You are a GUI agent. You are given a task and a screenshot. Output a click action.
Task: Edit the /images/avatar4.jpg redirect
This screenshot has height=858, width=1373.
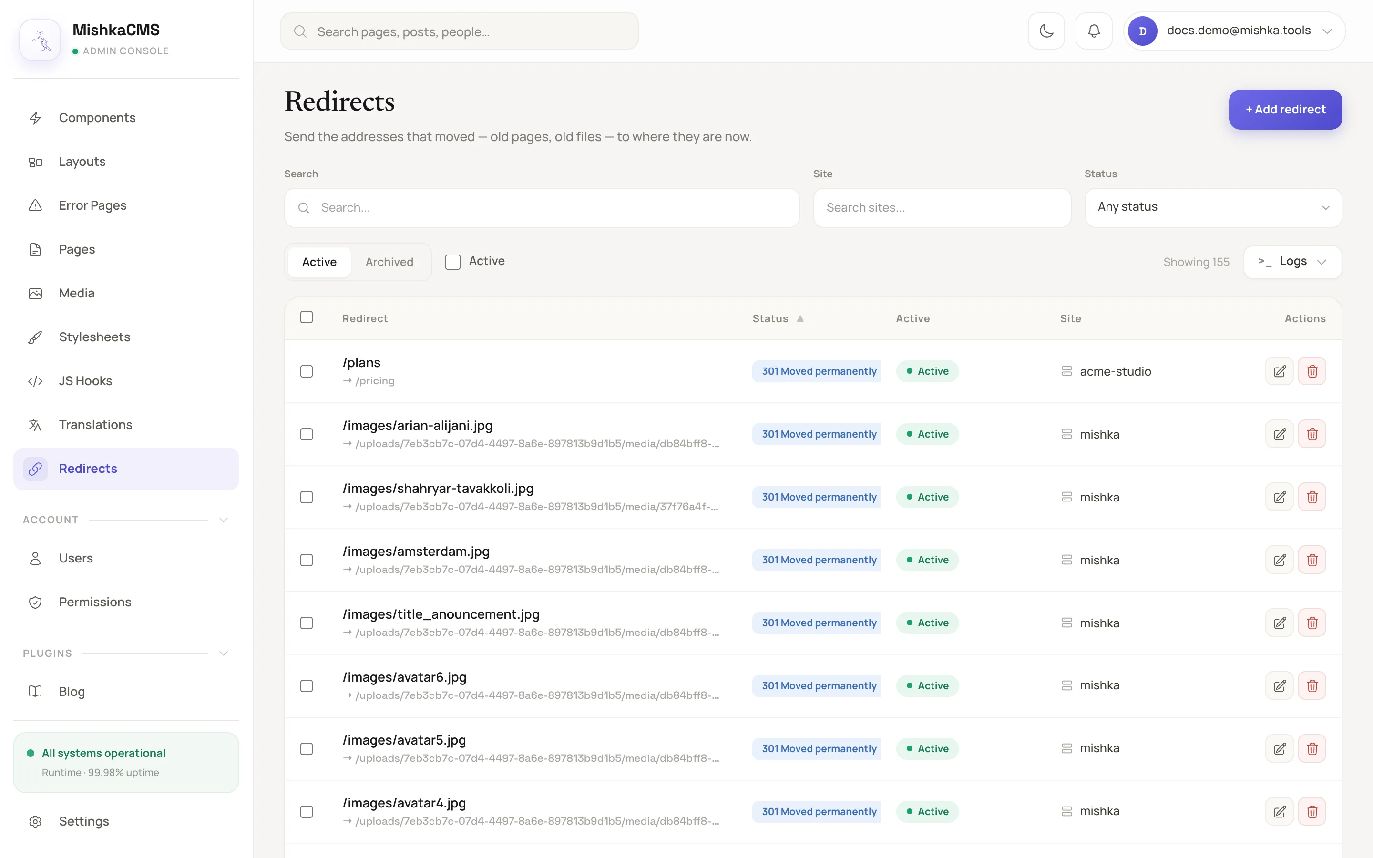(x=1280, y=811)
